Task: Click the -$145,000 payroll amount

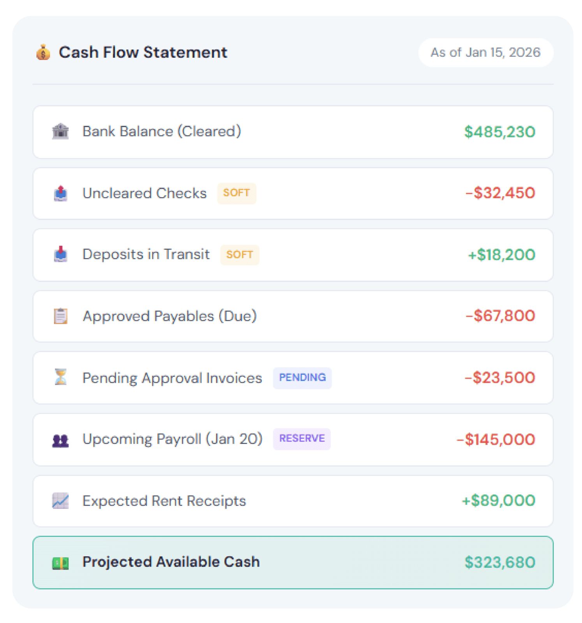Action: pos(496,440)
